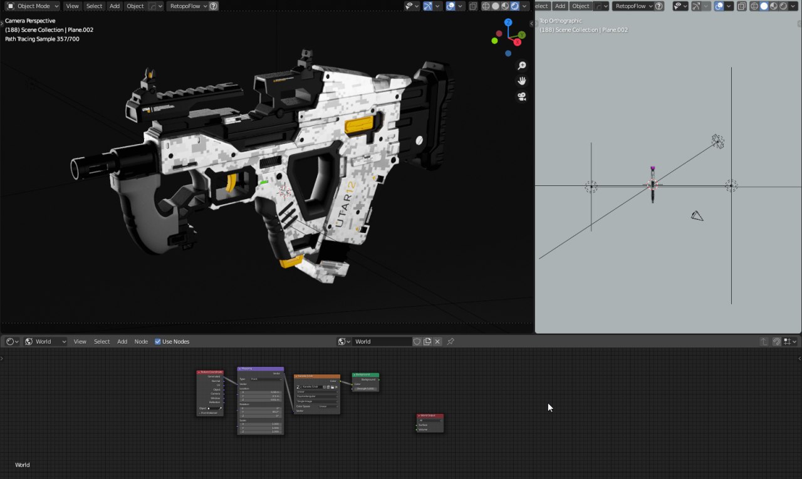
Task: Switch orthographic viewport to wireframe shading
Action: [754, 6]
